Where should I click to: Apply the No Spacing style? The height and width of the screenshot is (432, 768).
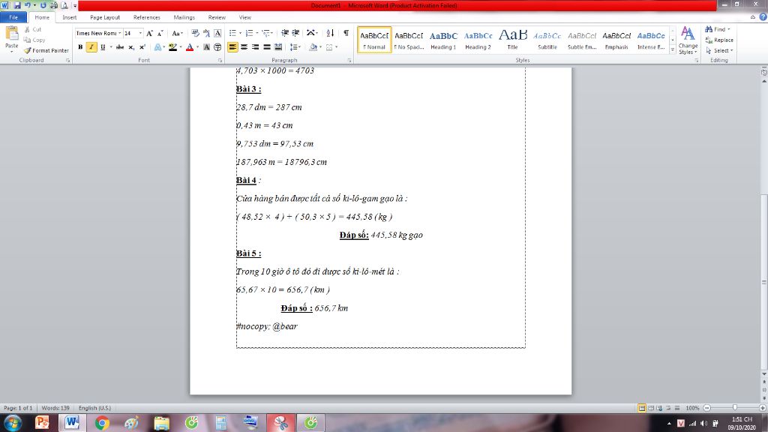(x=409, y=40)
